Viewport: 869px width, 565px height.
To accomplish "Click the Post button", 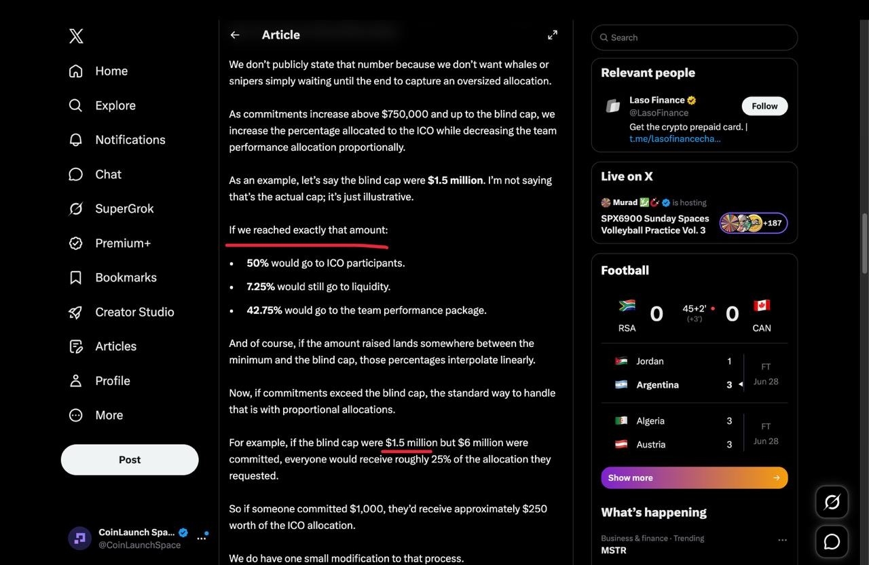I will (130, 460).
